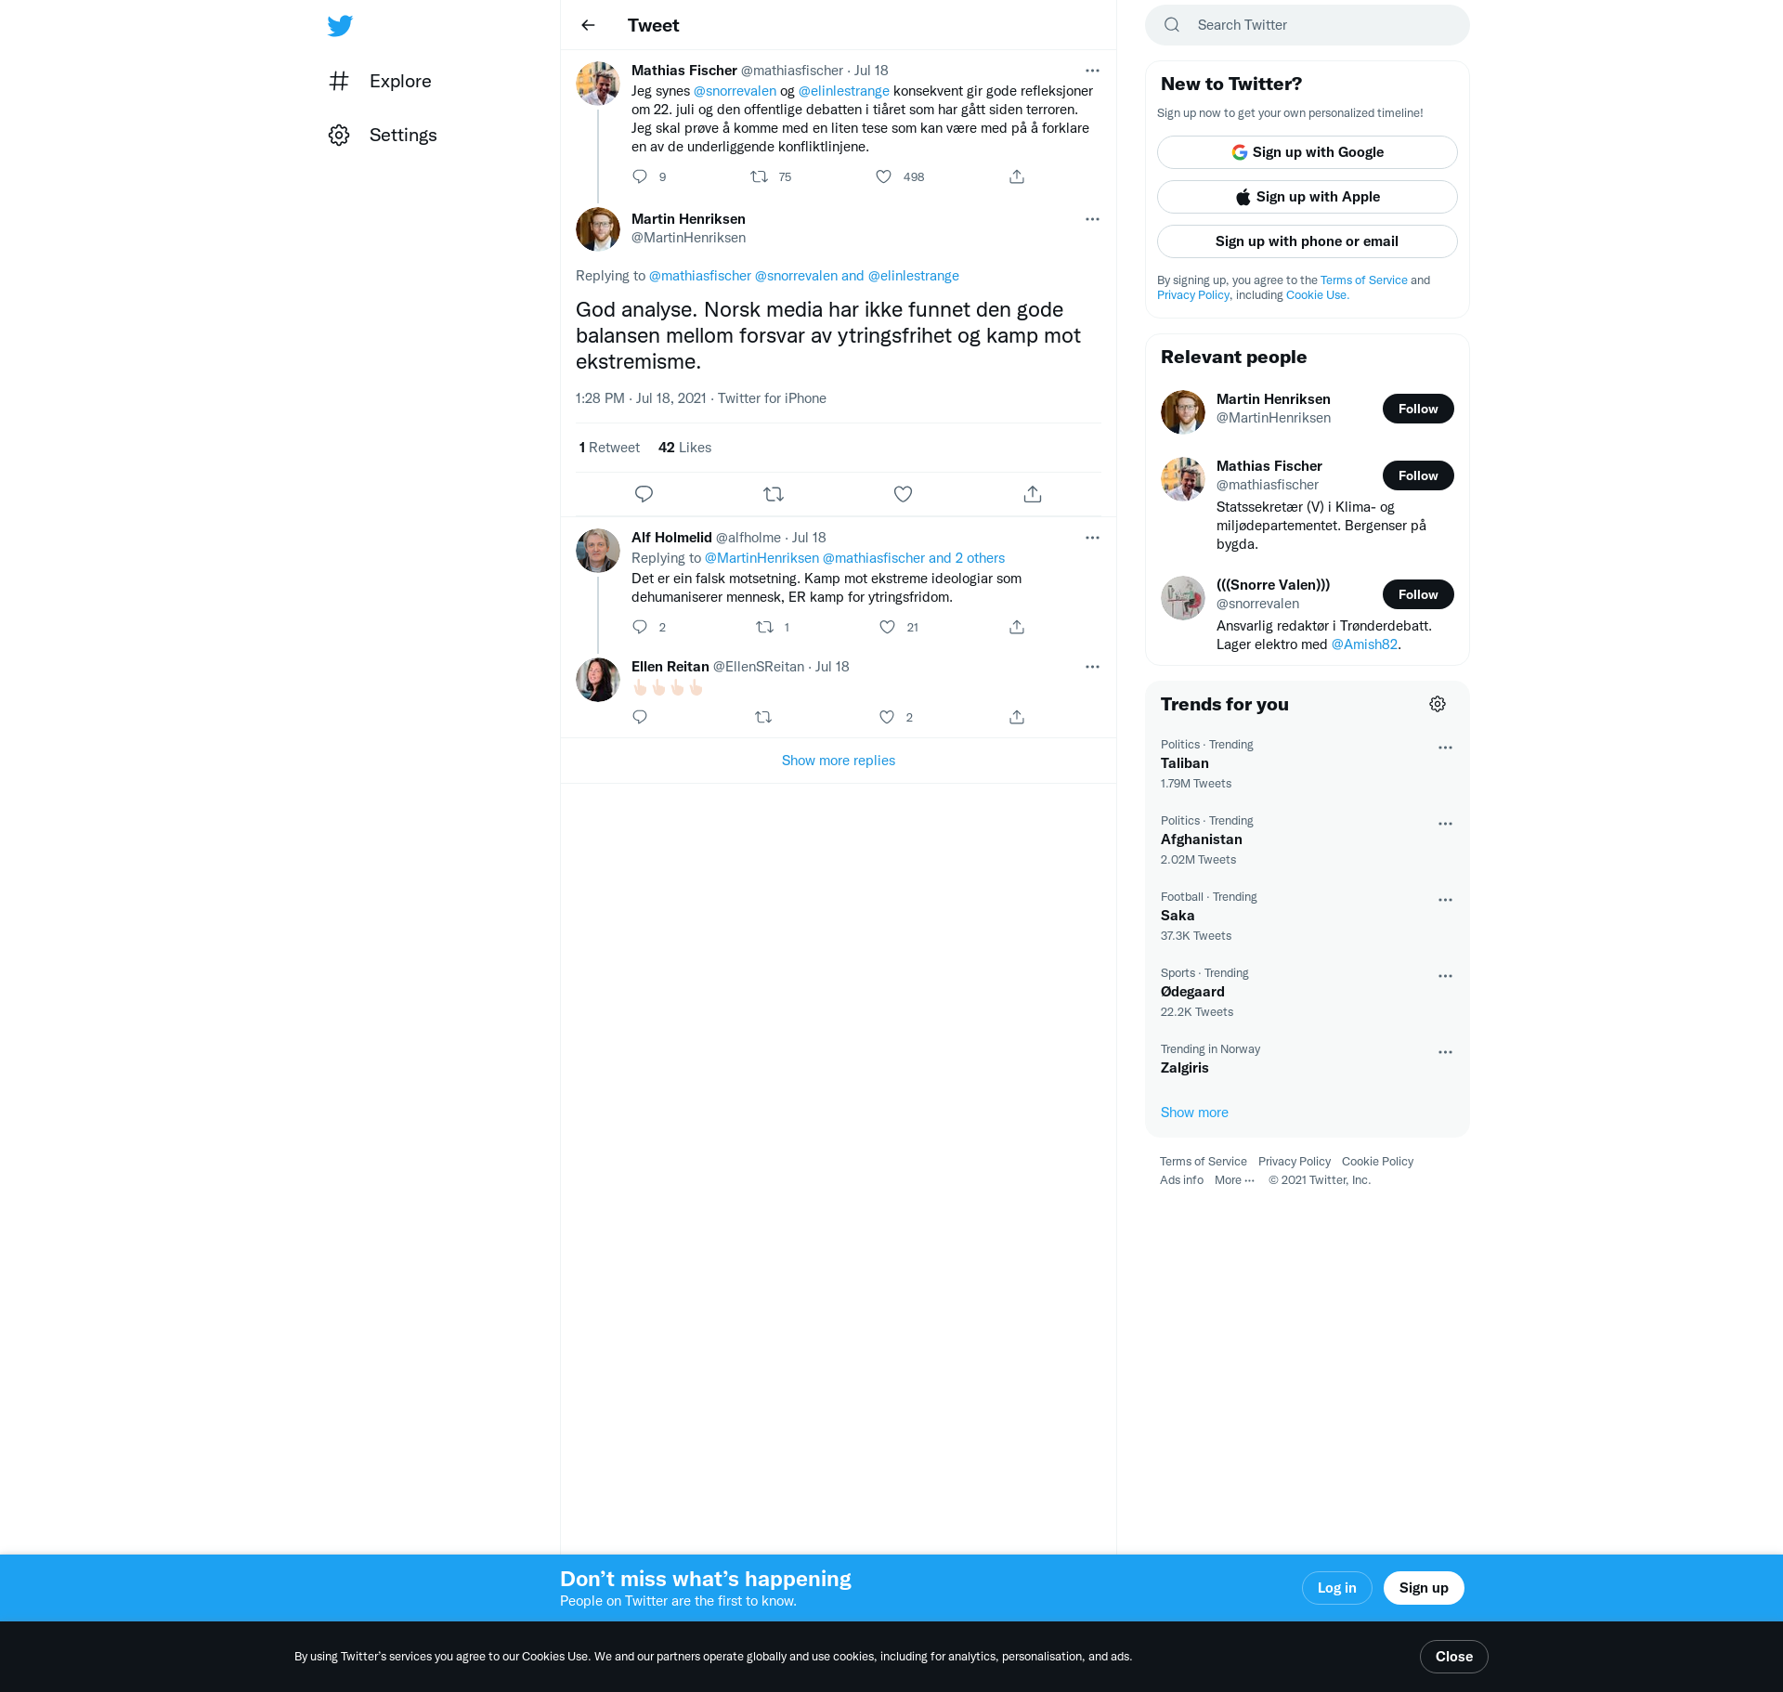Retweet Mathias Fischer's tweet

coord(759,176)
